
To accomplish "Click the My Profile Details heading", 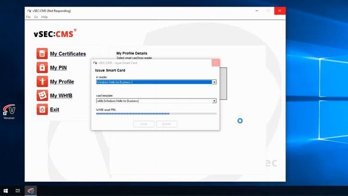I will (x=132, y=53).
